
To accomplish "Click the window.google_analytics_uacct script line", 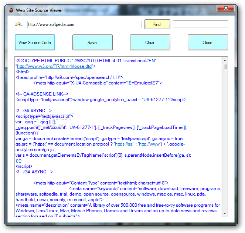I will (101, 100).
